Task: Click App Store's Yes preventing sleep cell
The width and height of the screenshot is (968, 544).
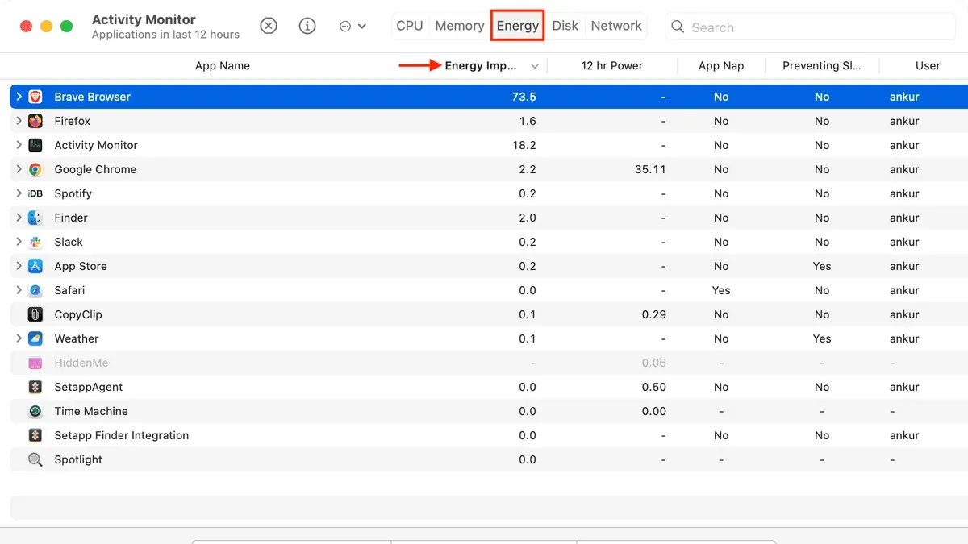Action: pos(822,266)
